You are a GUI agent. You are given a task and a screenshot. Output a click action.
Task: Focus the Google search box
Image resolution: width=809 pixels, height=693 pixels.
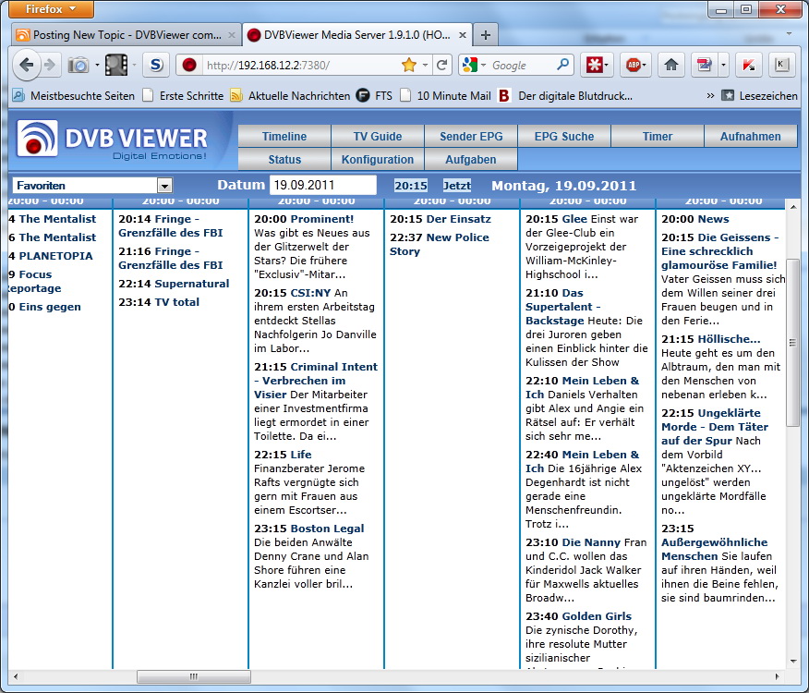tap(521, 65)
